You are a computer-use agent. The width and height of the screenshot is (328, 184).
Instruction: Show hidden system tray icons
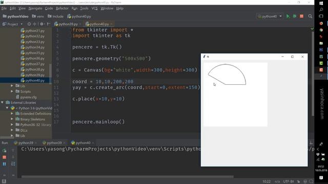coord(318,149)
